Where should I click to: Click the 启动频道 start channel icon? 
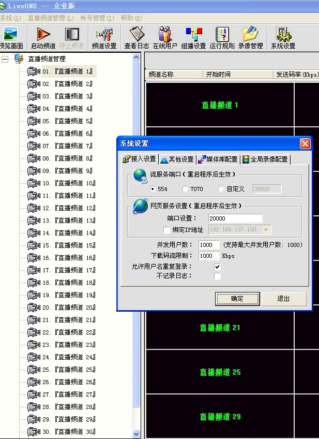(x=43, y=38)
